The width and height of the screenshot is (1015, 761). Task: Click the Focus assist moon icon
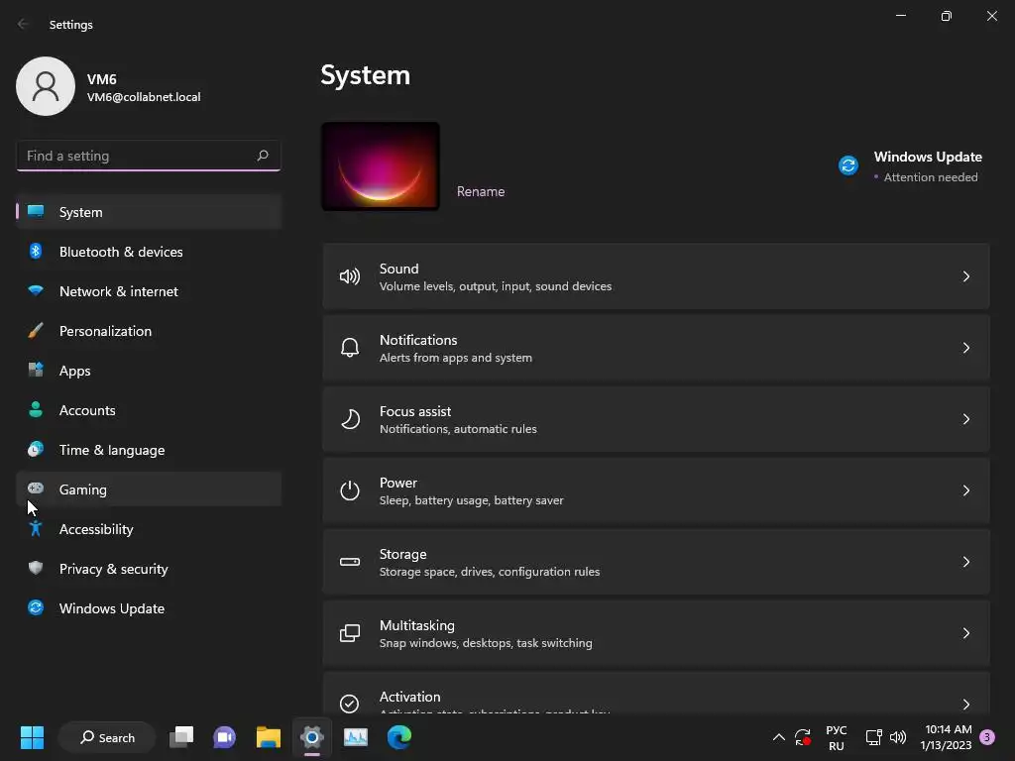[x=350, y=419]
